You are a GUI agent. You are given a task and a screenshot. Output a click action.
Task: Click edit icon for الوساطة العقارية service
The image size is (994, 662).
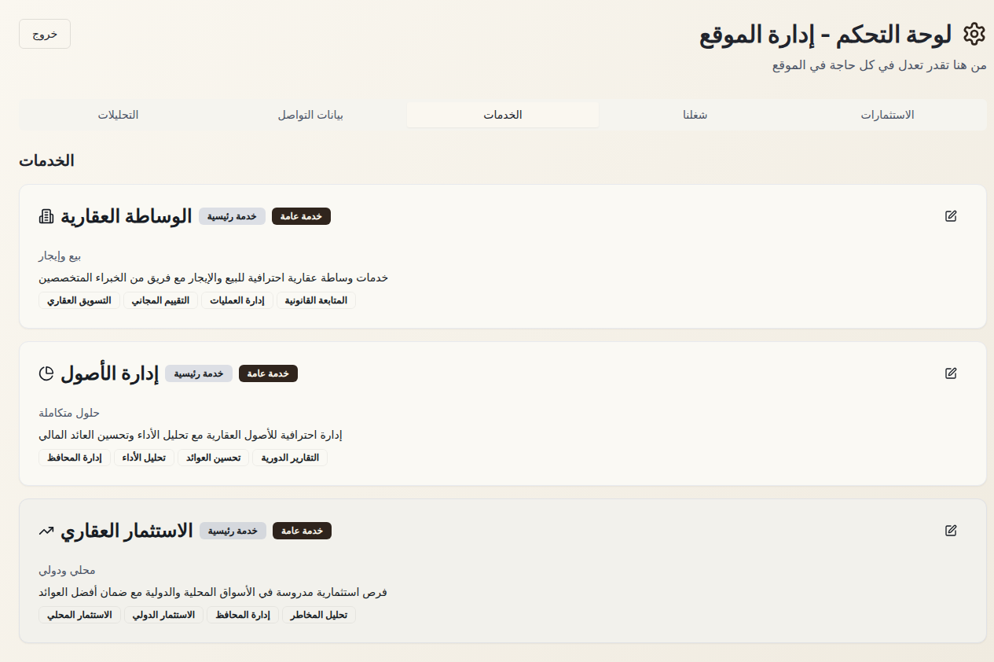tap(951, 216)
